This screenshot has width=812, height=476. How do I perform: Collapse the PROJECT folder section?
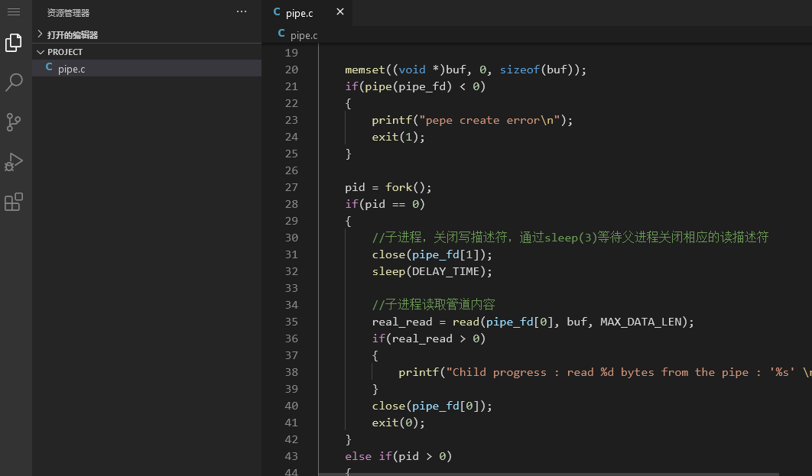coord(64,52)
